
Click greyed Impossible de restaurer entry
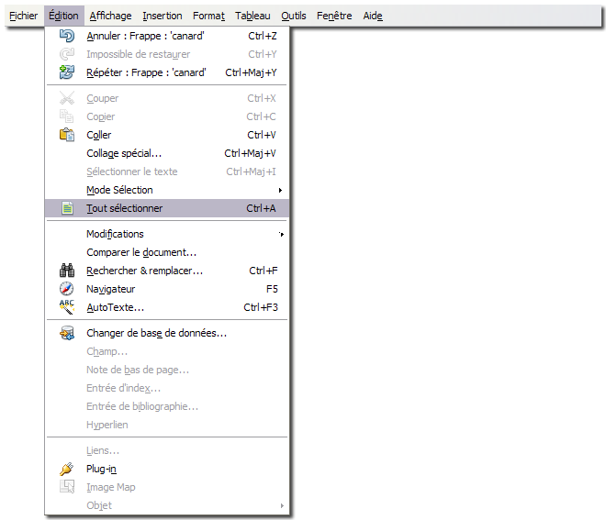coord(167,54)
